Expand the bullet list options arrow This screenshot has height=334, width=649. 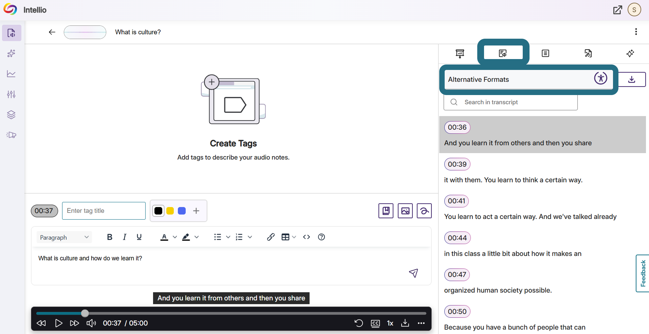pos(228,237)
